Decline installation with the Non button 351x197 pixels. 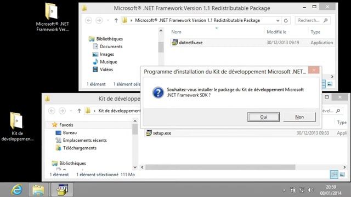tap(299, 117)
